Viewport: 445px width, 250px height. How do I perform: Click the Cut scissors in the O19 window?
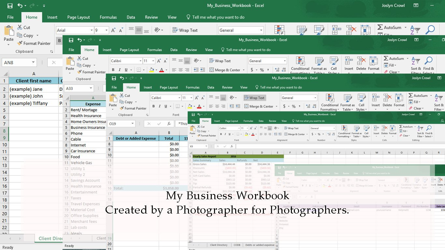pyautogui.click(x=122, y=96)
